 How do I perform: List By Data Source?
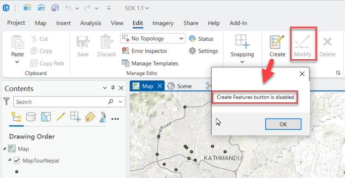coord(31,117)
